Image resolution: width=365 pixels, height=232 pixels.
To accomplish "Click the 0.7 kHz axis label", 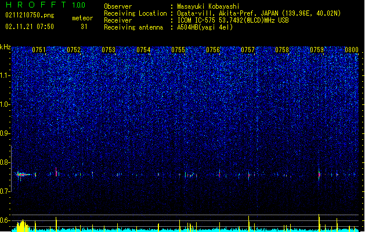I will (x=5, y=191).
